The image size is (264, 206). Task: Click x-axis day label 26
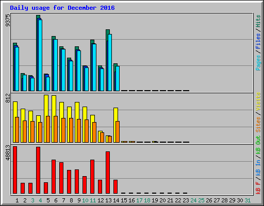point(209,200)
